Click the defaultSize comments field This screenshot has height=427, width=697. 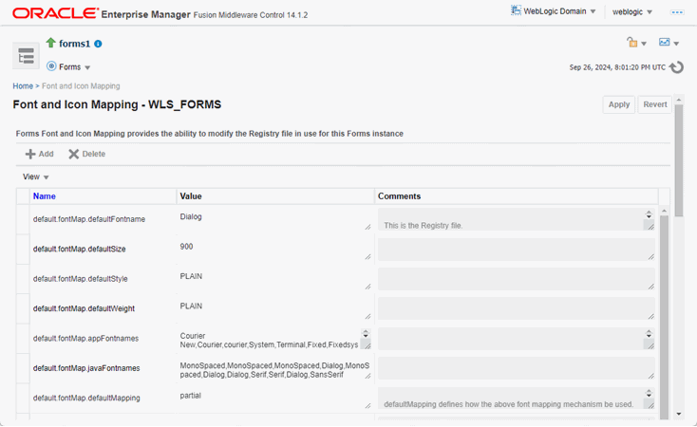(x=516, y=250)
